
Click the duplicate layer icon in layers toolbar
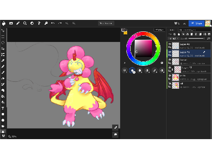[x=200, y=34]
